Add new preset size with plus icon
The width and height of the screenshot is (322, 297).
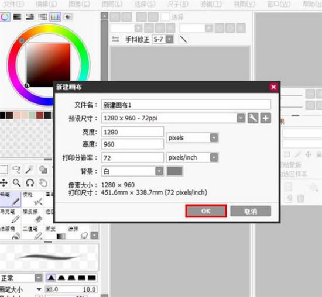tap(266, 118)
